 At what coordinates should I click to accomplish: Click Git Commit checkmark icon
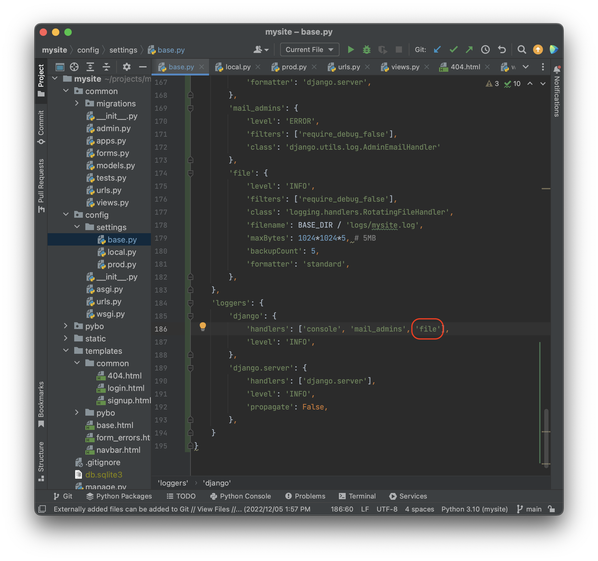point(453,49)
